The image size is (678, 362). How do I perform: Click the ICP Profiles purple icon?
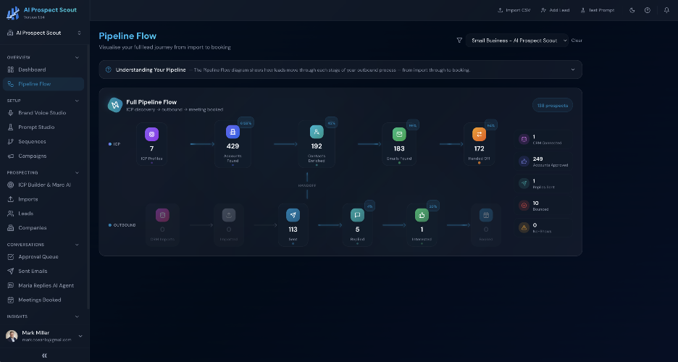tap(152, 135)
